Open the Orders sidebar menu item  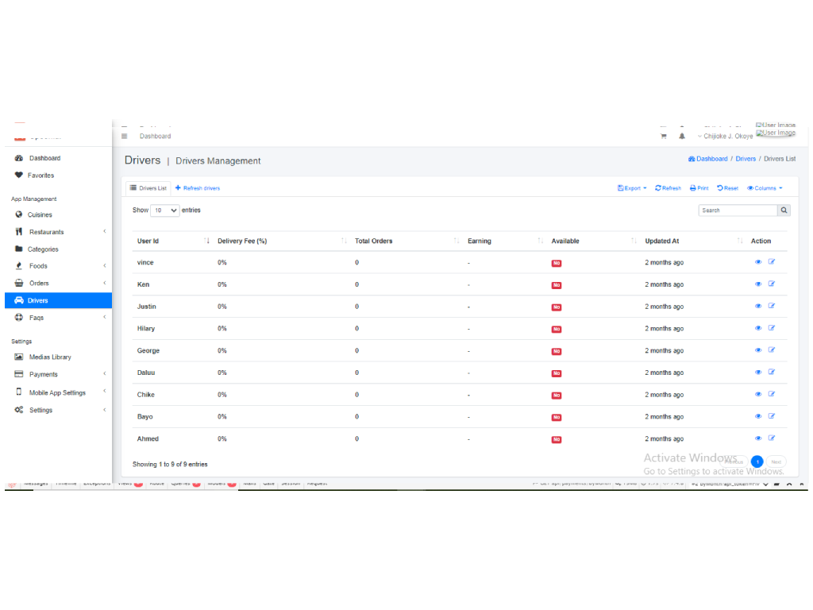point(39,283)
